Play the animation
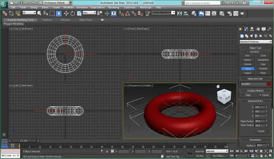Screen dimensions: 274x159 coord(242,151)
